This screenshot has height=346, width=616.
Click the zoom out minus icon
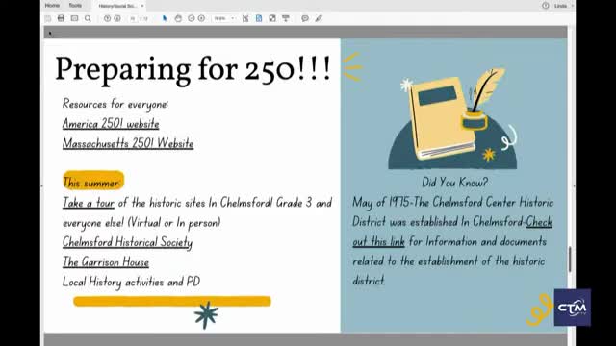click(192, 18)
